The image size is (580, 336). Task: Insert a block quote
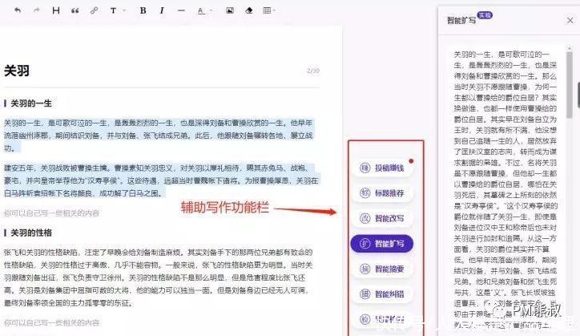[75, 10]
